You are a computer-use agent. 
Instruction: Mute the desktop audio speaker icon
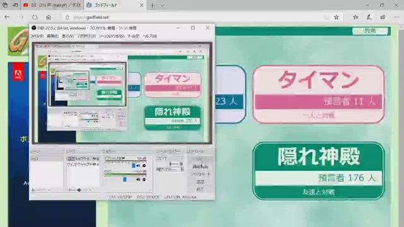[138, 165]
